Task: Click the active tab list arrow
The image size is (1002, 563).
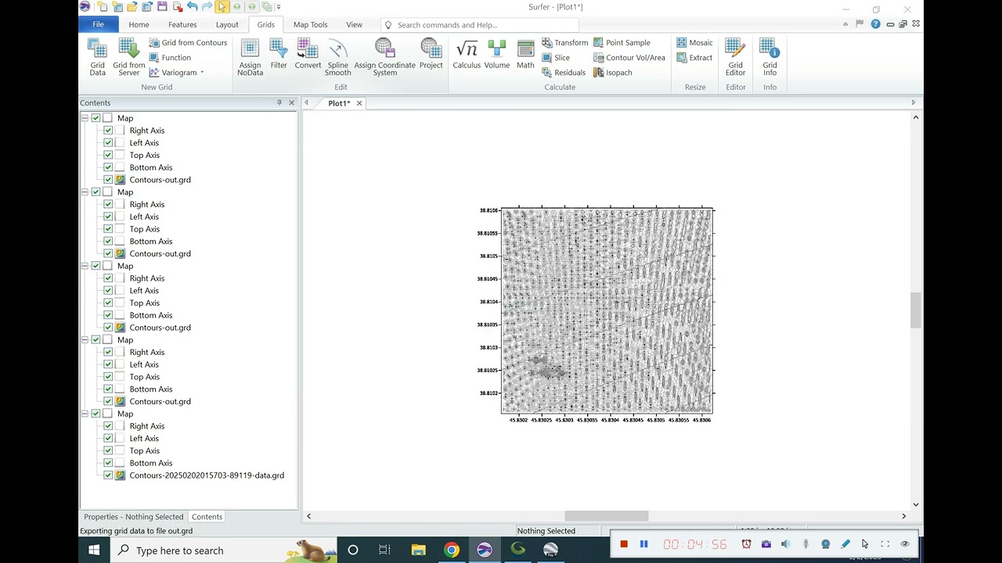Action: point(913,102)
